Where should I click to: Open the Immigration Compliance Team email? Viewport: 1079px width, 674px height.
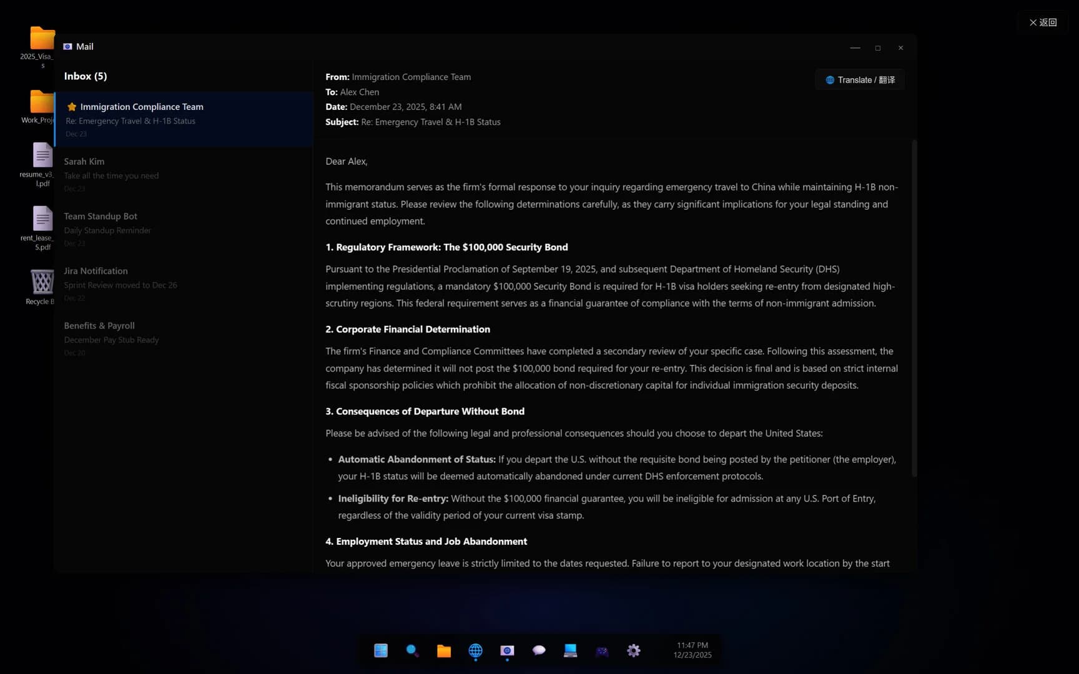point(184,119)
